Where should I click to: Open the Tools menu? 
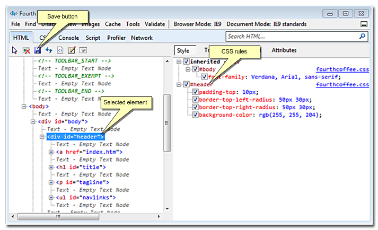point(133,24)
